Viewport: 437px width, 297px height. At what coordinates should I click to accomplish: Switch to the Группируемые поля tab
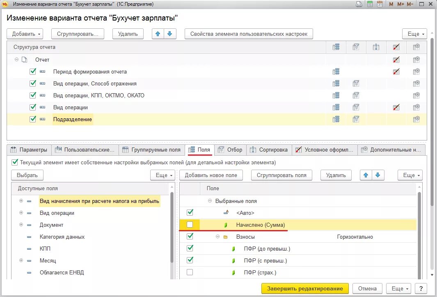[x=152, y=150]
